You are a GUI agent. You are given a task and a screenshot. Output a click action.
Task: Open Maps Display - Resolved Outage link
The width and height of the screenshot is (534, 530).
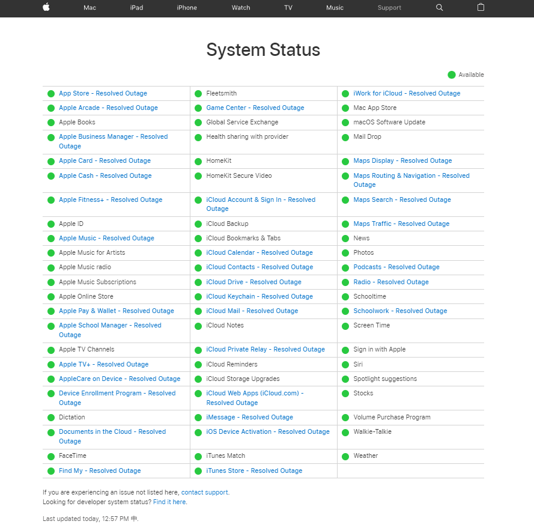(x=402, y=160)
